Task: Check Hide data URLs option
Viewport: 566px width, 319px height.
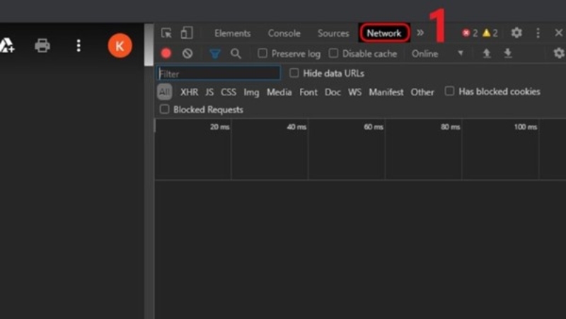Action: point(294,73)
